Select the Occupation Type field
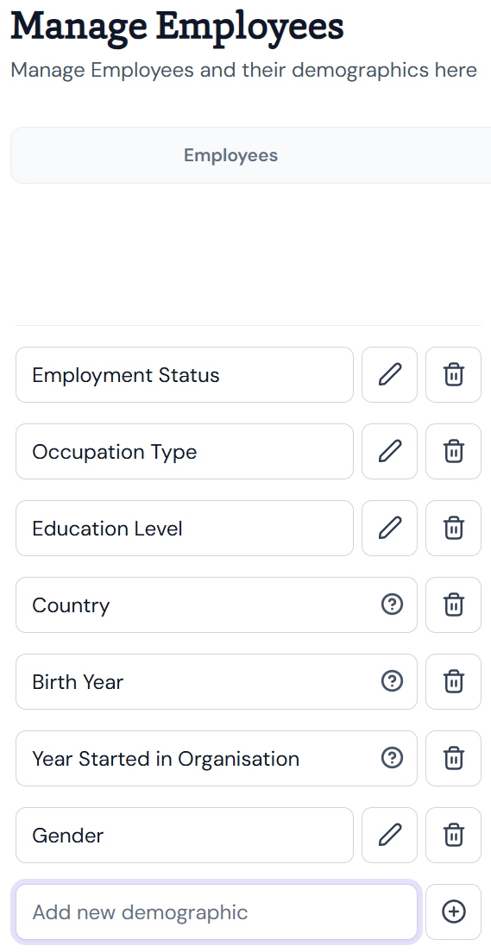This screenshot has width=491, height=952. coord(184,451)
